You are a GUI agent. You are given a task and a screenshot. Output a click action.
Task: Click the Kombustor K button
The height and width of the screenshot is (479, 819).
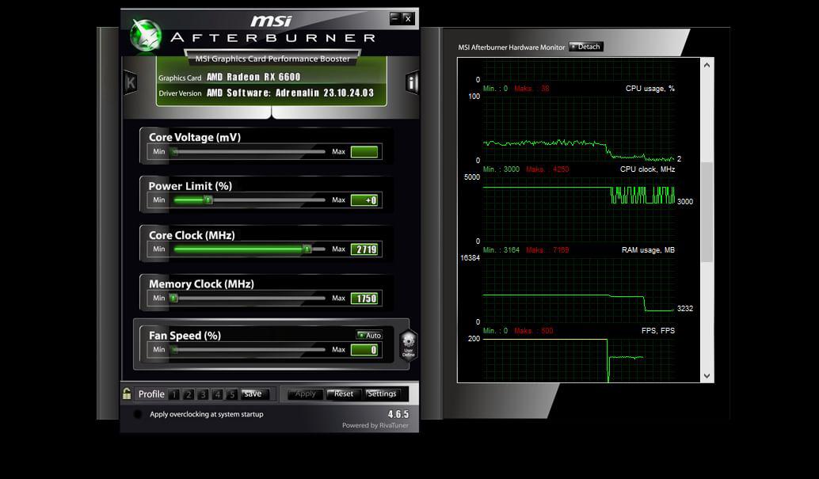tap(131, 82)
